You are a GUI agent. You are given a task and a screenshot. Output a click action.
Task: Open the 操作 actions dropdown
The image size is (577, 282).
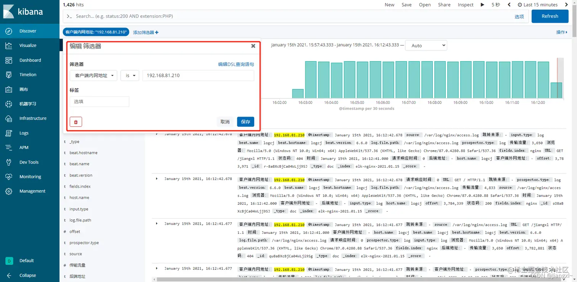(561, 32)
